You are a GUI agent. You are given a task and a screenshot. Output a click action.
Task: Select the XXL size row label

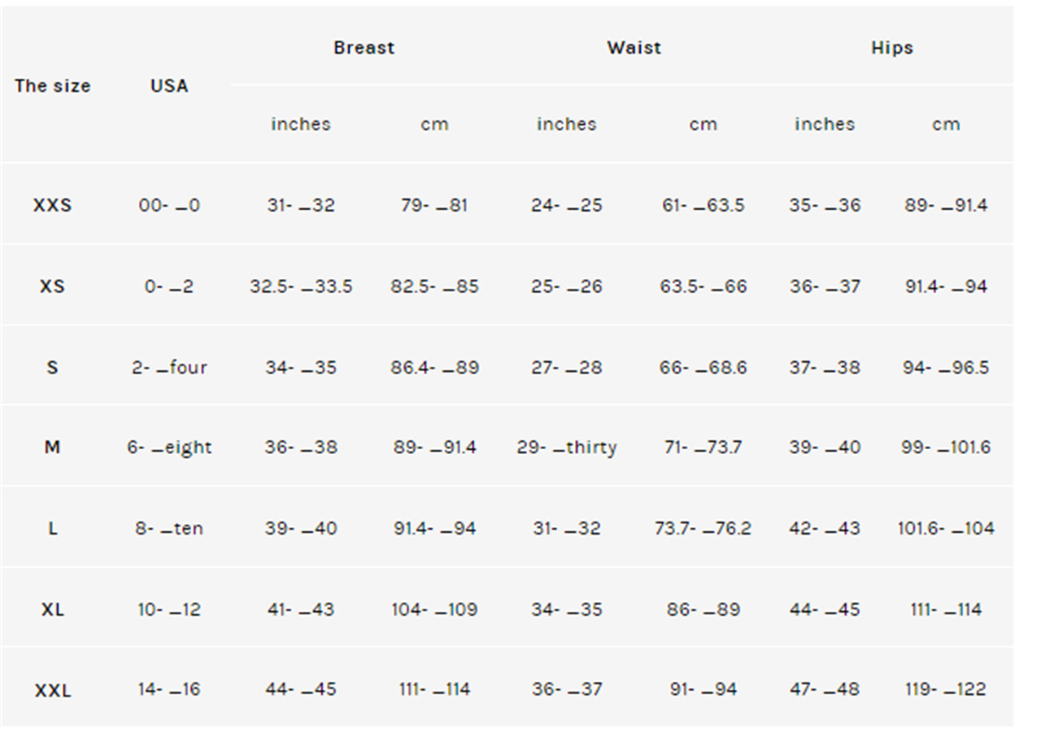(x=52, y=690)
